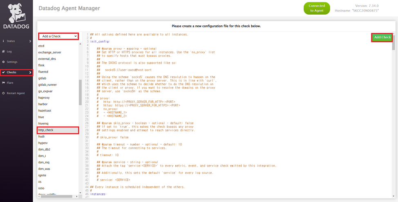
Task: Click the init_config: line in editor
Action: pos(100,41)
